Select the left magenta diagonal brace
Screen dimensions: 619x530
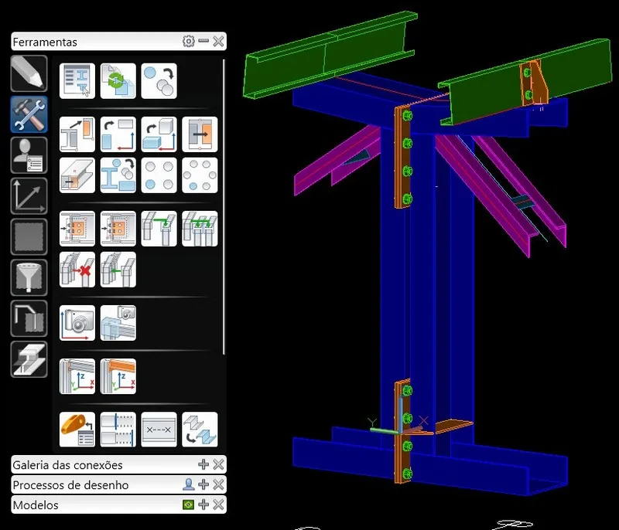click(x=336, y=160)
